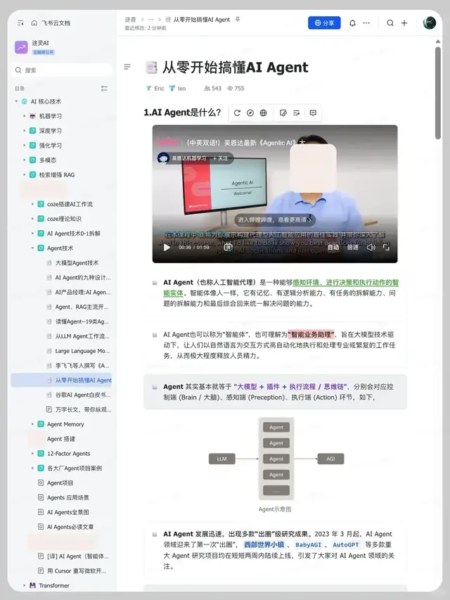The width and height of the screenshot is (450, 600).
Task: Click author name leo
Action: coord(182,89)
